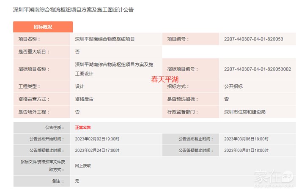Click the red 春天平湖 watermark text
This screenshot has height=189, width=296.
click(165, 79)
